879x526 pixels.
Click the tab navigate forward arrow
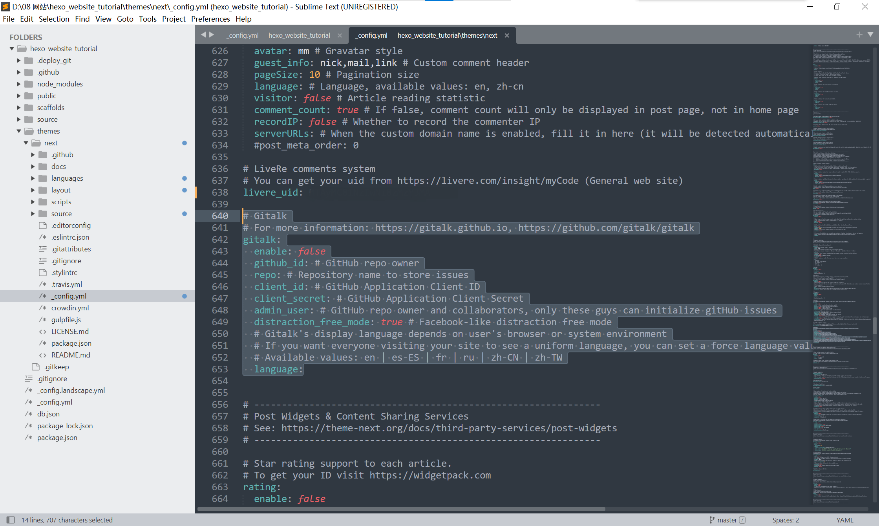click(212, 35)
